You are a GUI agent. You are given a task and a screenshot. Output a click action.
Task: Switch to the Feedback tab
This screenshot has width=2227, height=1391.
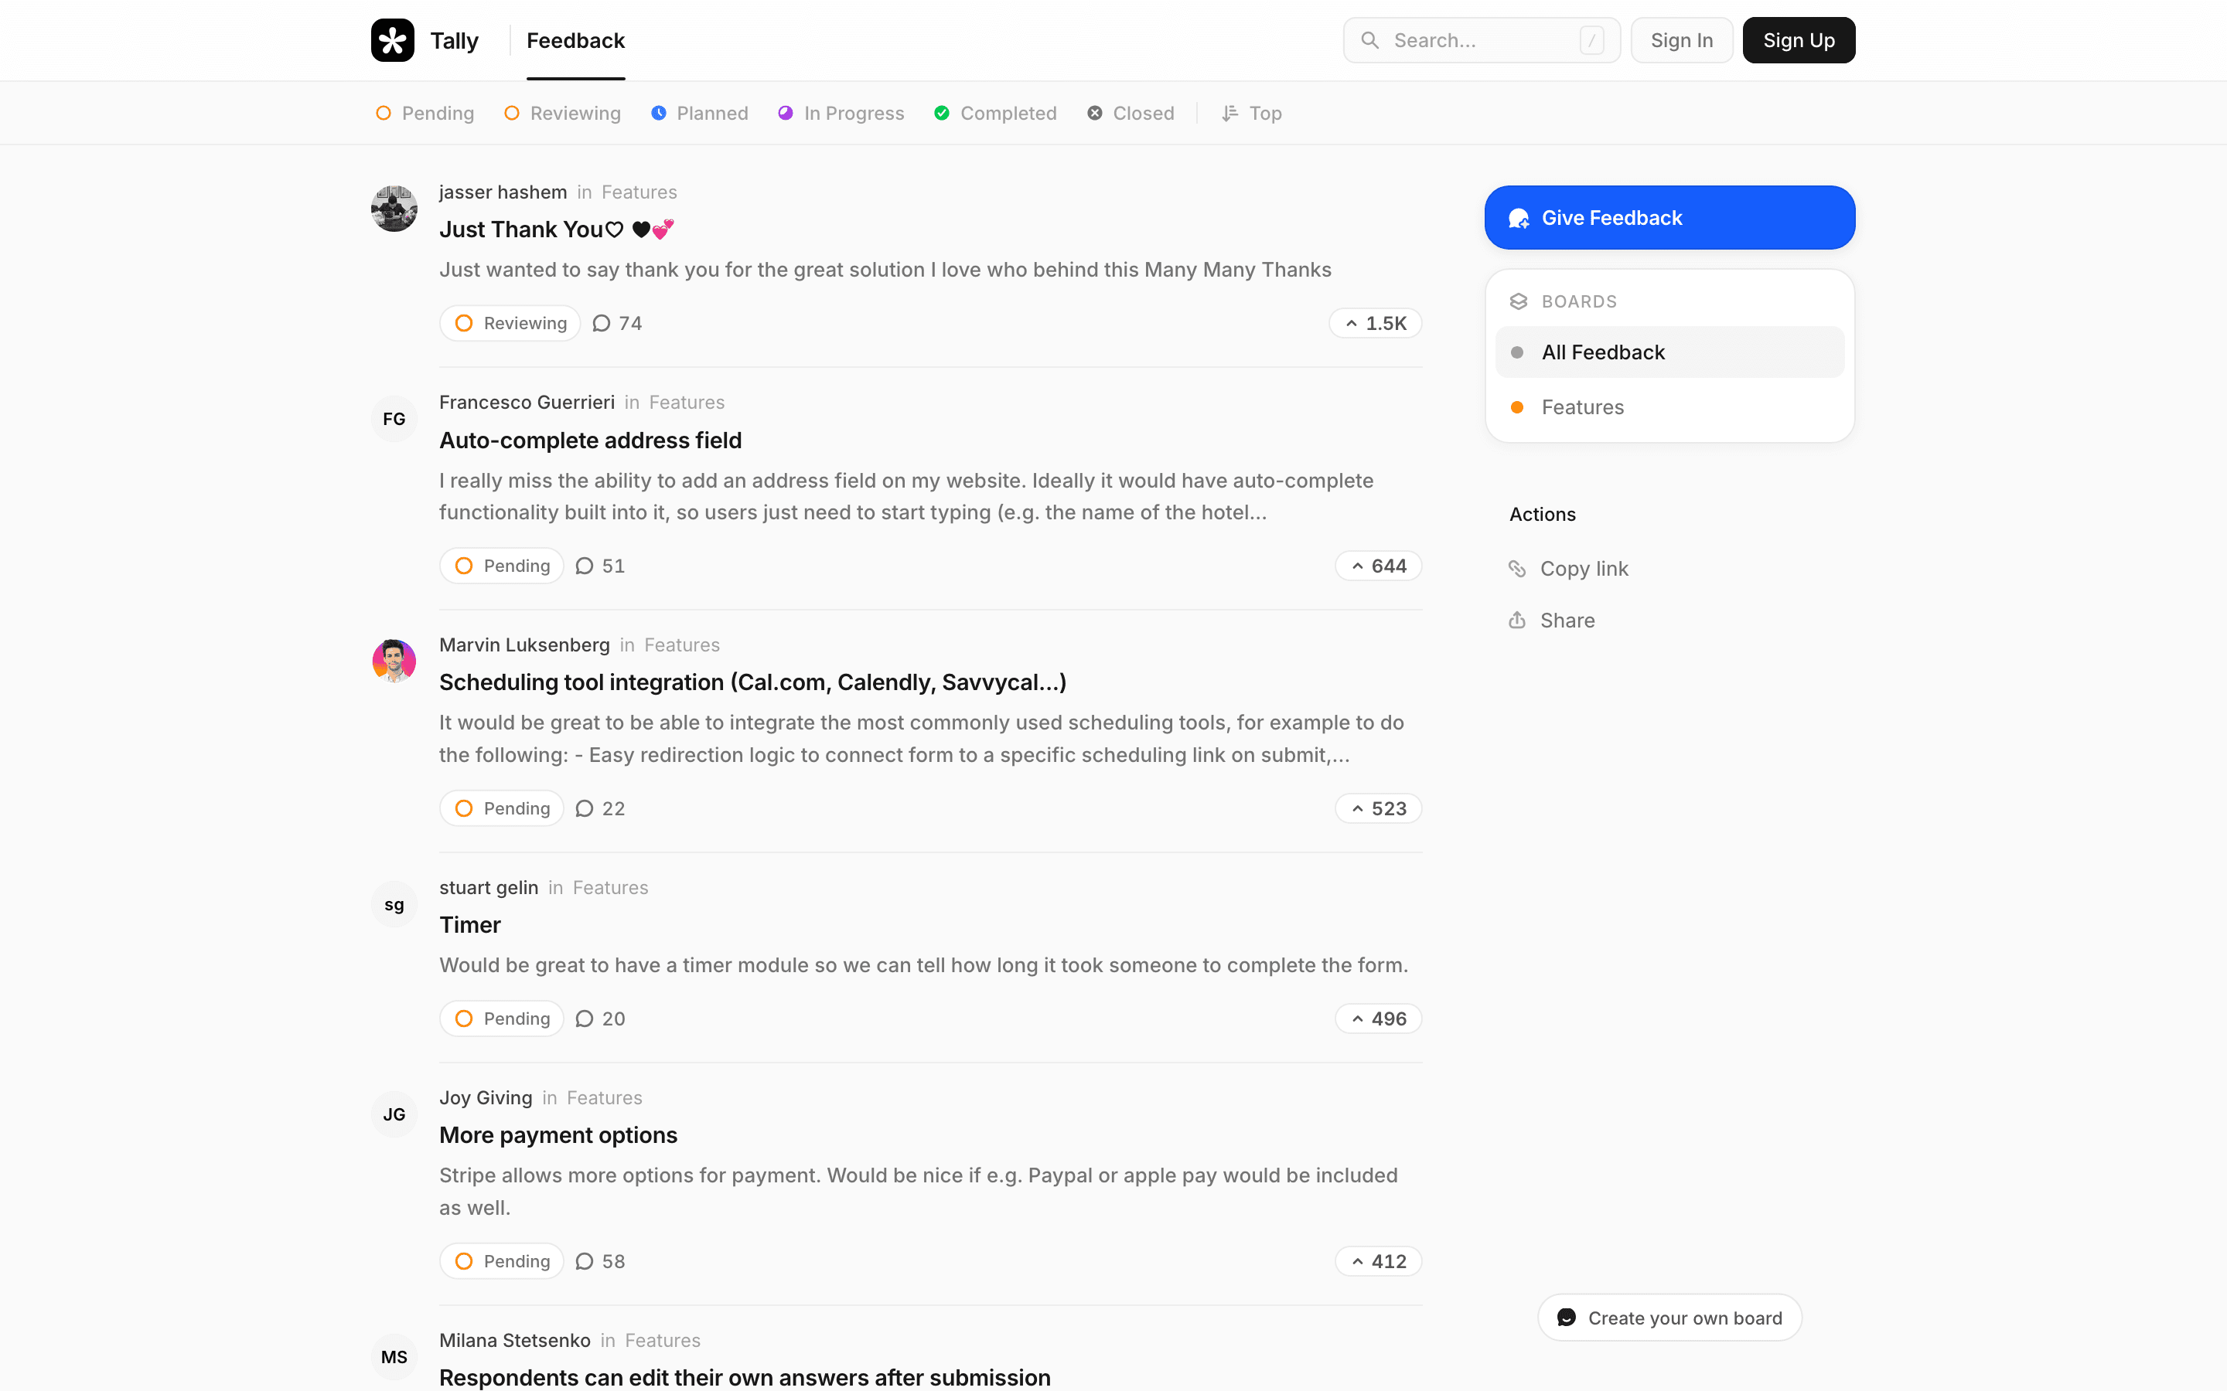pos(575,40)
